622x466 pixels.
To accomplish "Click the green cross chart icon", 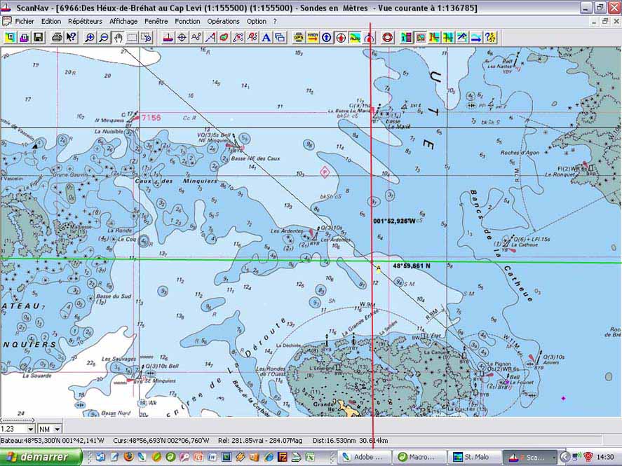I will click(449, 38).
